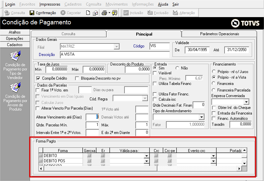Toggle the Compõe Crédito checkbox
Screen dimensions: 264x181
pos(39,78)
